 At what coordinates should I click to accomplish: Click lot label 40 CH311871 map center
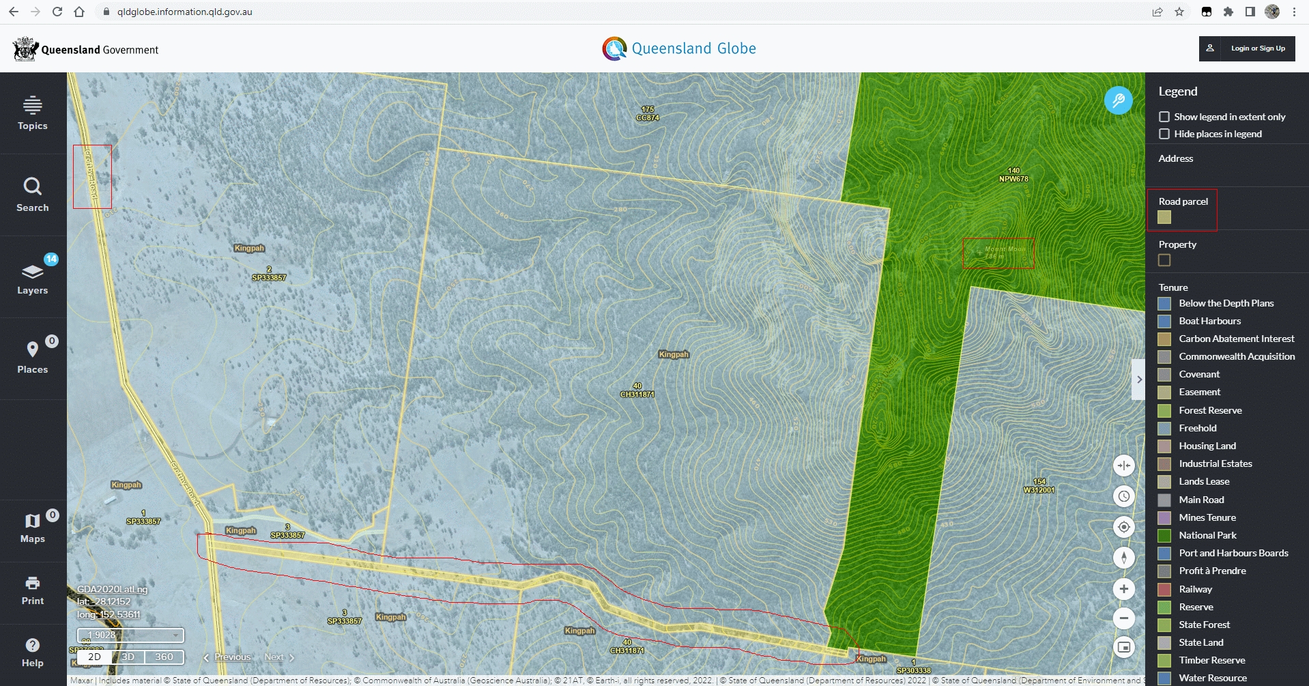637,390
